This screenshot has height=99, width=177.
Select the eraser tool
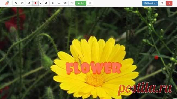(x=29, y=3)
